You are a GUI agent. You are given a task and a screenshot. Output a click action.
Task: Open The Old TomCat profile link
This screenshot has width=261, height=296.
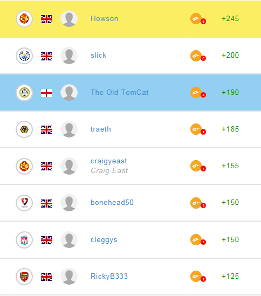point(119,92)
